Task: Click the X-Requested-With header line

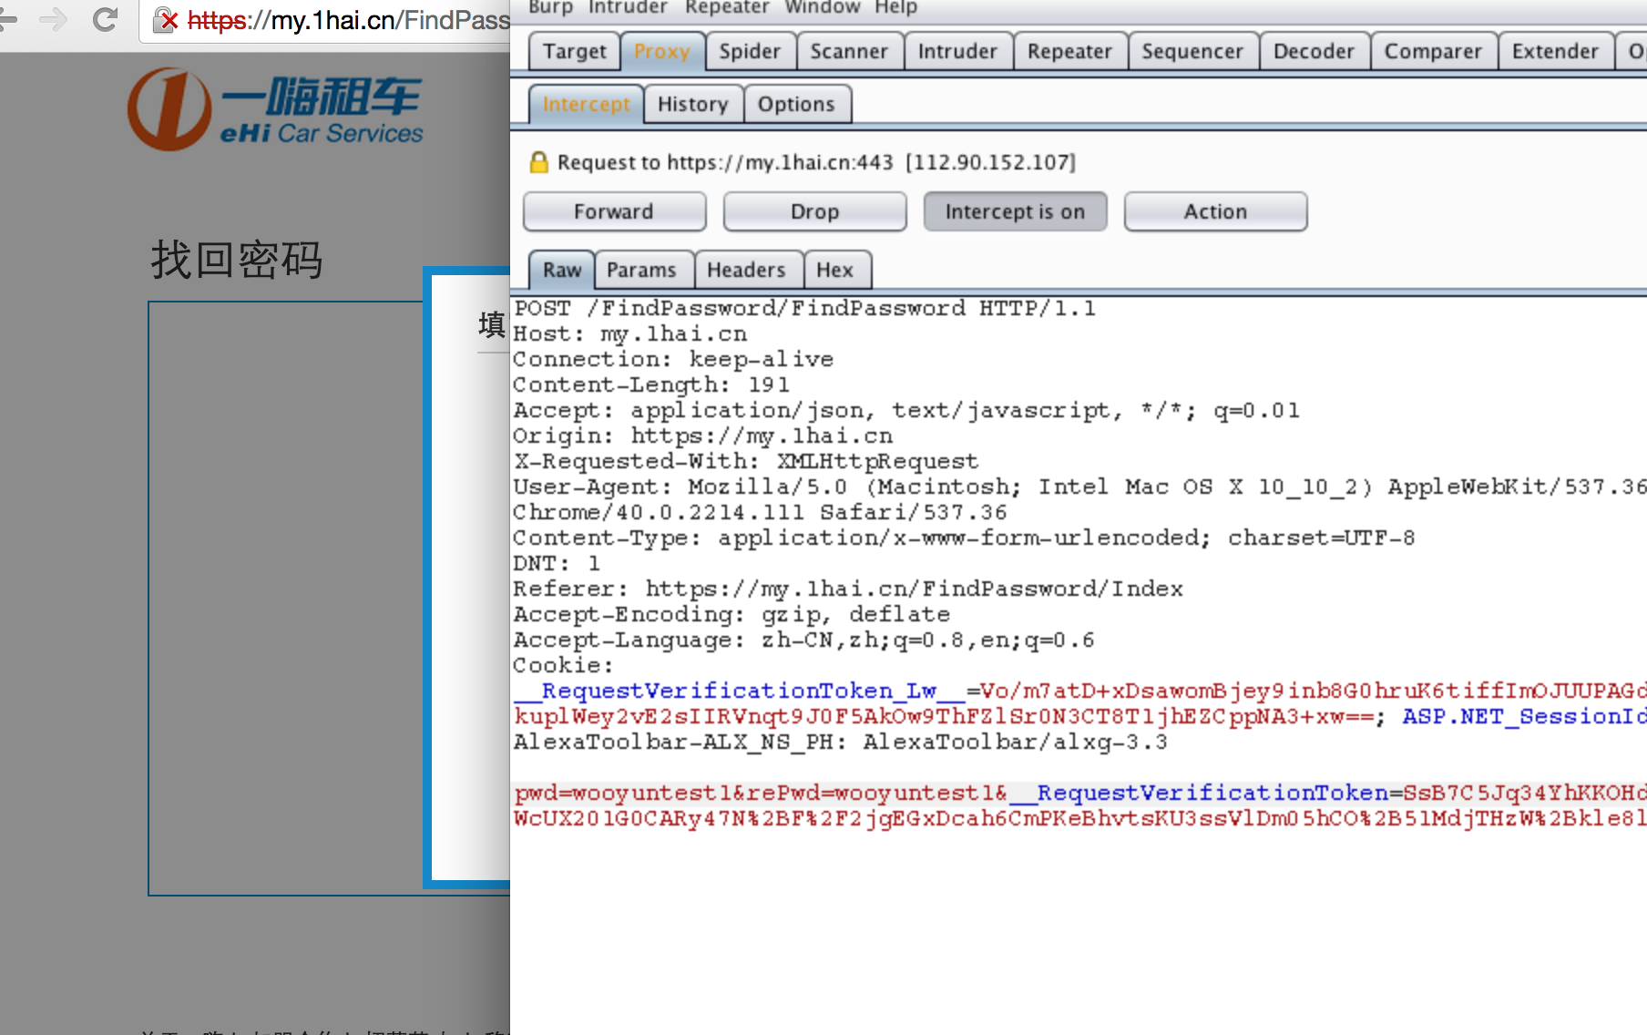Action: click(745, 461)
